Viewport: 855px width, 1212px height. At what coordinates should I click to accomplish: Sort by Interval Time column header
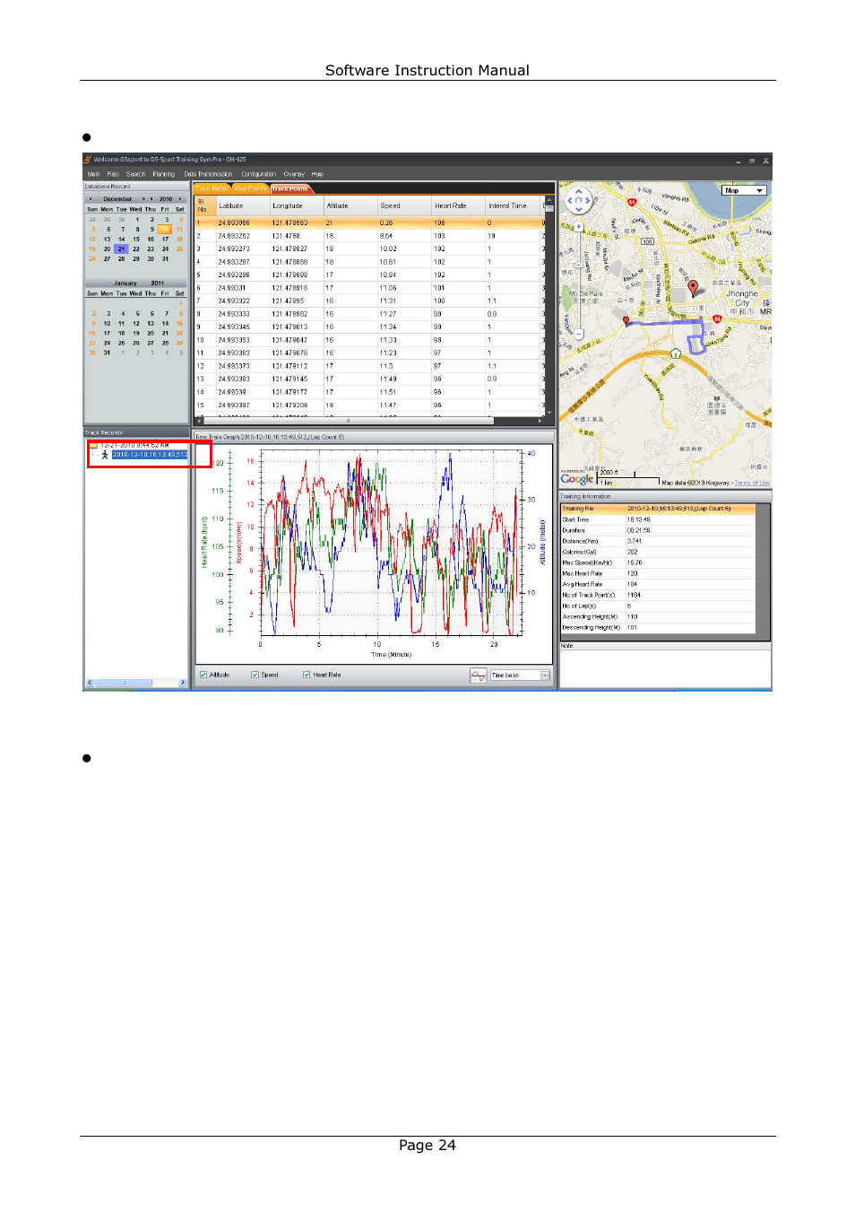(512, 205)
